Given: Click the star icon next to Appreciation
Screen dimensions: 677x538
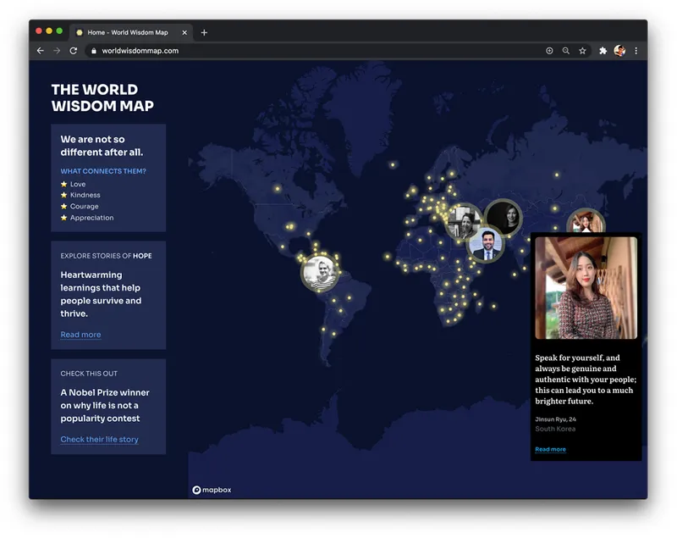Looking at the screenshot, I should 65,218.
